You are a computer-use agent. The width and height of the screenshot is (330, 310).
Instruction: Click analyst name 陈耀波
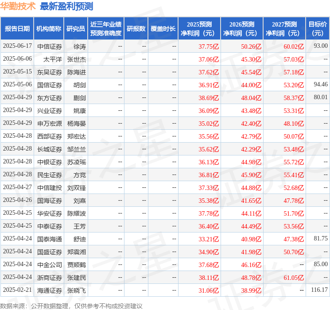(x=76, y=213)
